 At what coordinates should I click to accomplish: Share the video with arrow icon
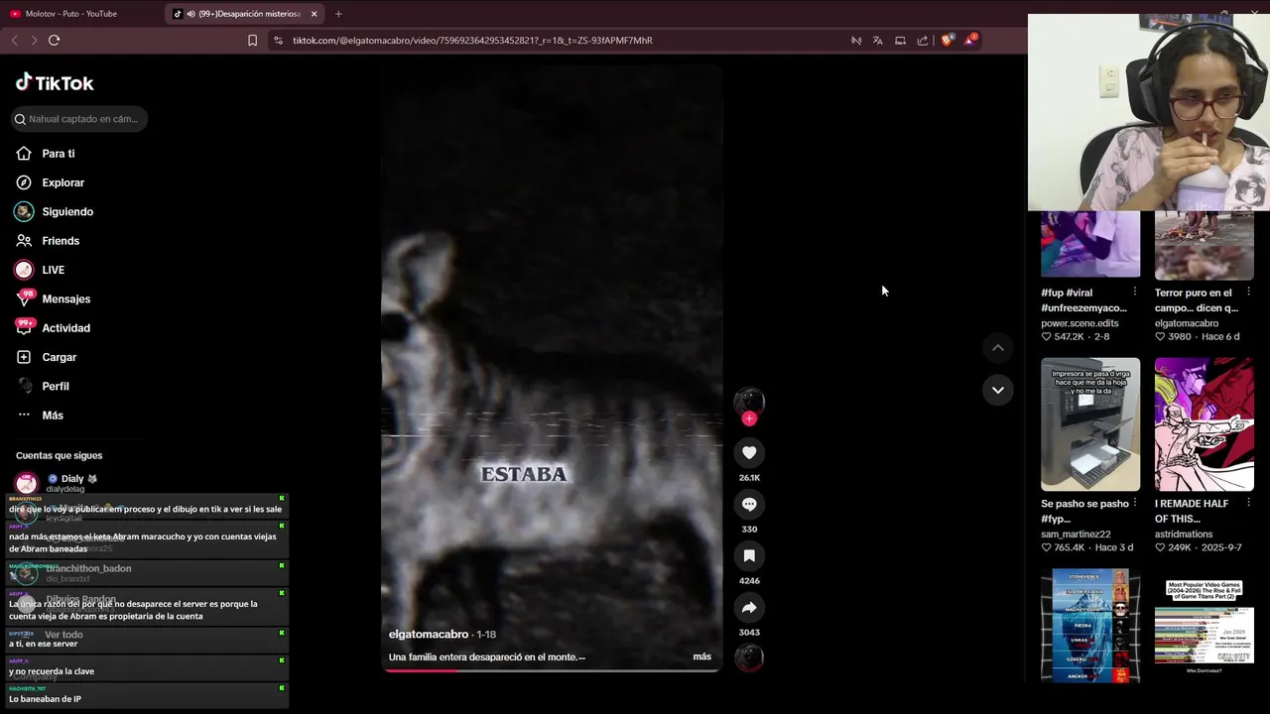[749, 607]
